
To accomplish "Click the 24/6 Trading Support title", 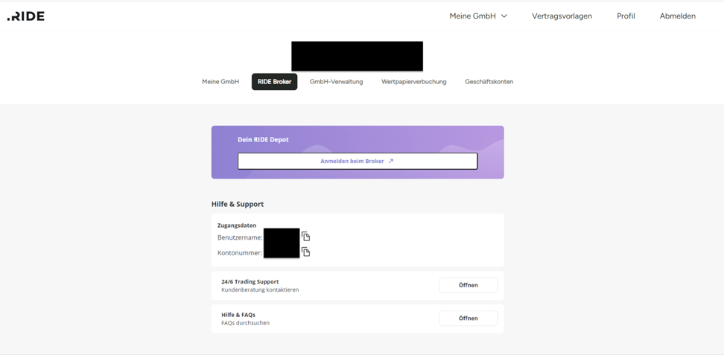I will coord(250,282).
